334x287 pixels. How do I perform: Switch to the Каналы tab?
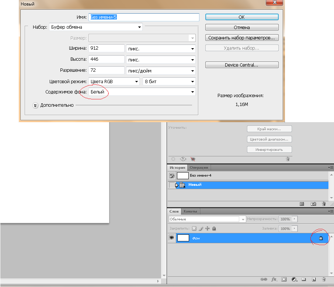pyautogui.click(x=191, y=211)
